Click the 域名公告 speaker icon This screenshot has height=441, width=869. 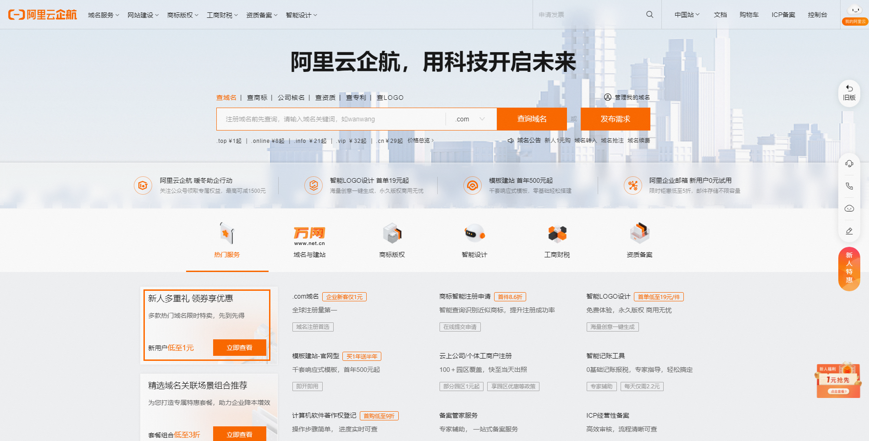[x=511, y=141]
